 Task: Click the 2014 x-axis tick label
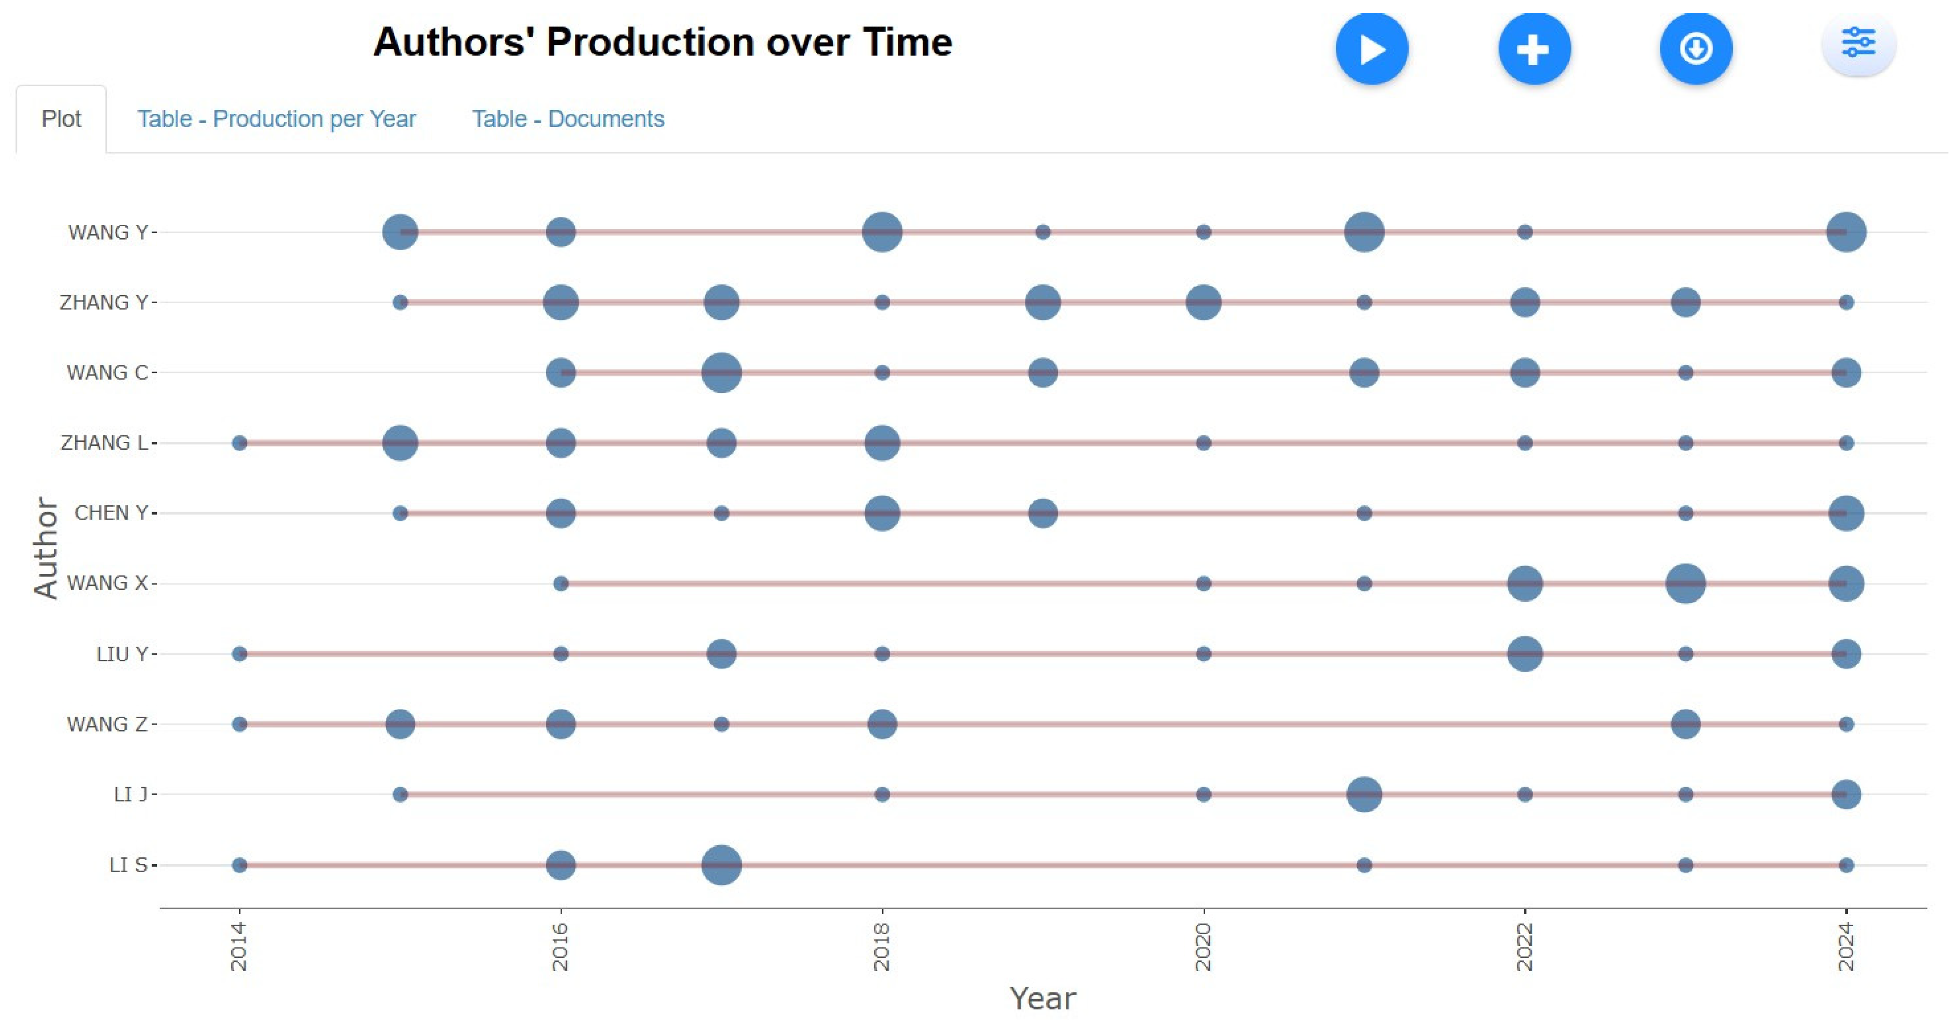(239, 946)
